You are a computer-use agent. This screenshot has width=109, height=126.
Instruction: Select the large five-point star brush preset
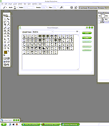[x=67, y=48]
